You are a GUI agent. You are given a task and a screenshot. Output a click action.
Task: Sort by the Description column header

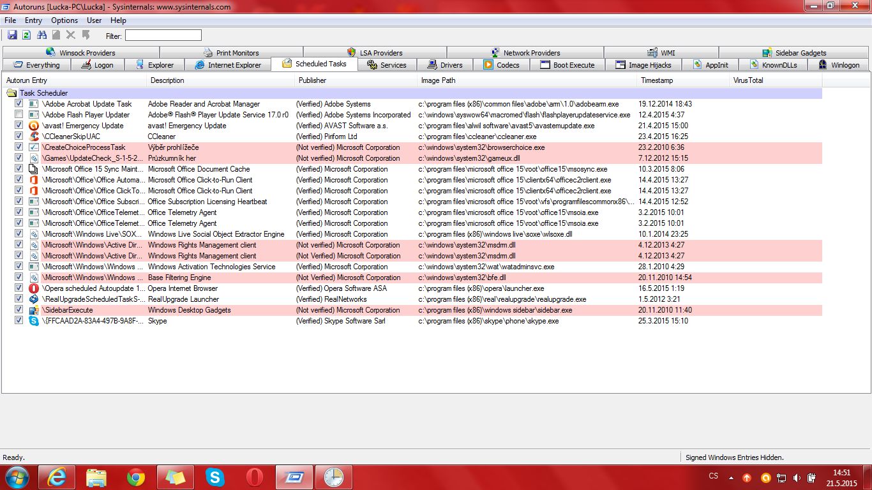[221, 80]
